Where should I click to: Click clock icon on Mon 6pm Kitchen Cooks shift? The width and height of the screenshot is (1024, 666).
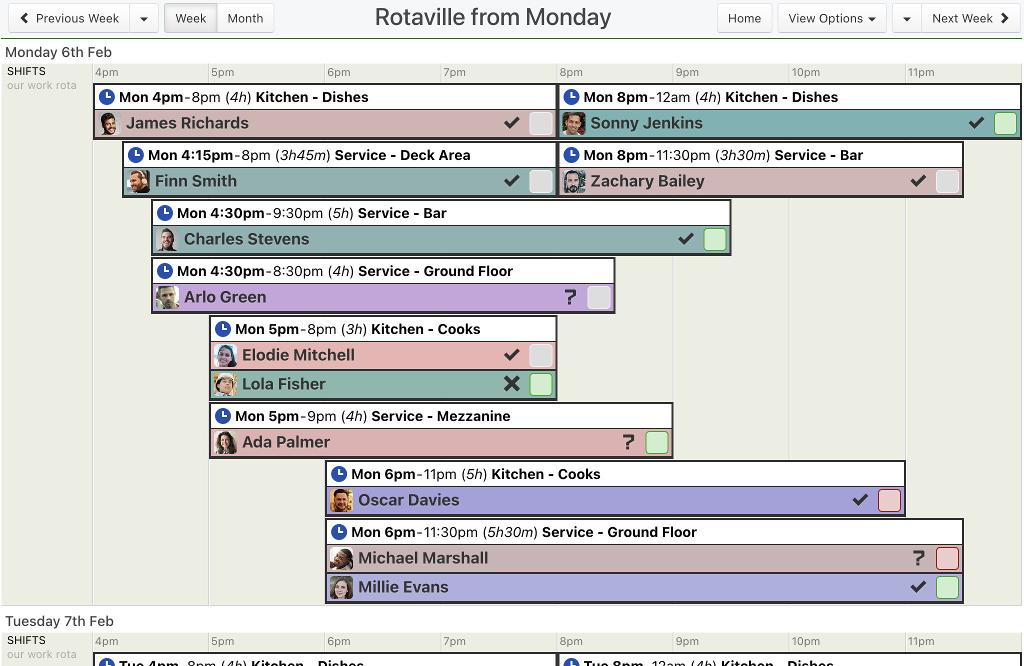[x=339, y=474]
